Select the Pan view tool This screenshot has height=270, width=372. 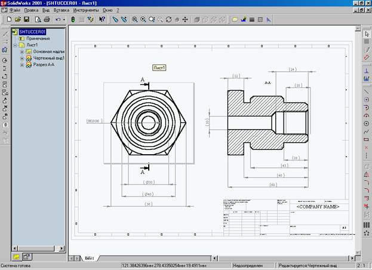click(185, 20)
